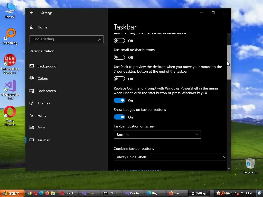The height and width of the screenshot is (197, 263).
Task: Open the OneDrive cloud tray icon
Action: [x=228, y=193]
